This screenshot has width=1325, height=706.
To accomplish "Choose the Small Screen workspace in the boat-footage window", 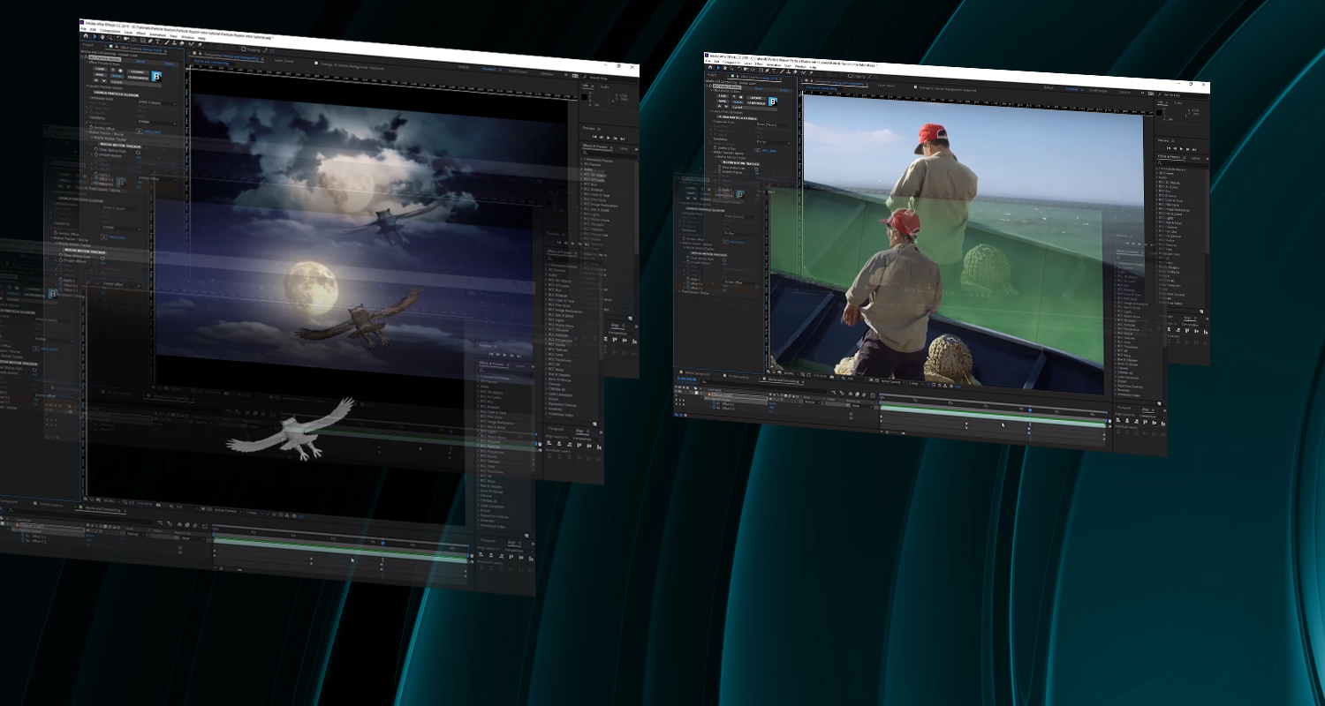I will click(1098, 91).
